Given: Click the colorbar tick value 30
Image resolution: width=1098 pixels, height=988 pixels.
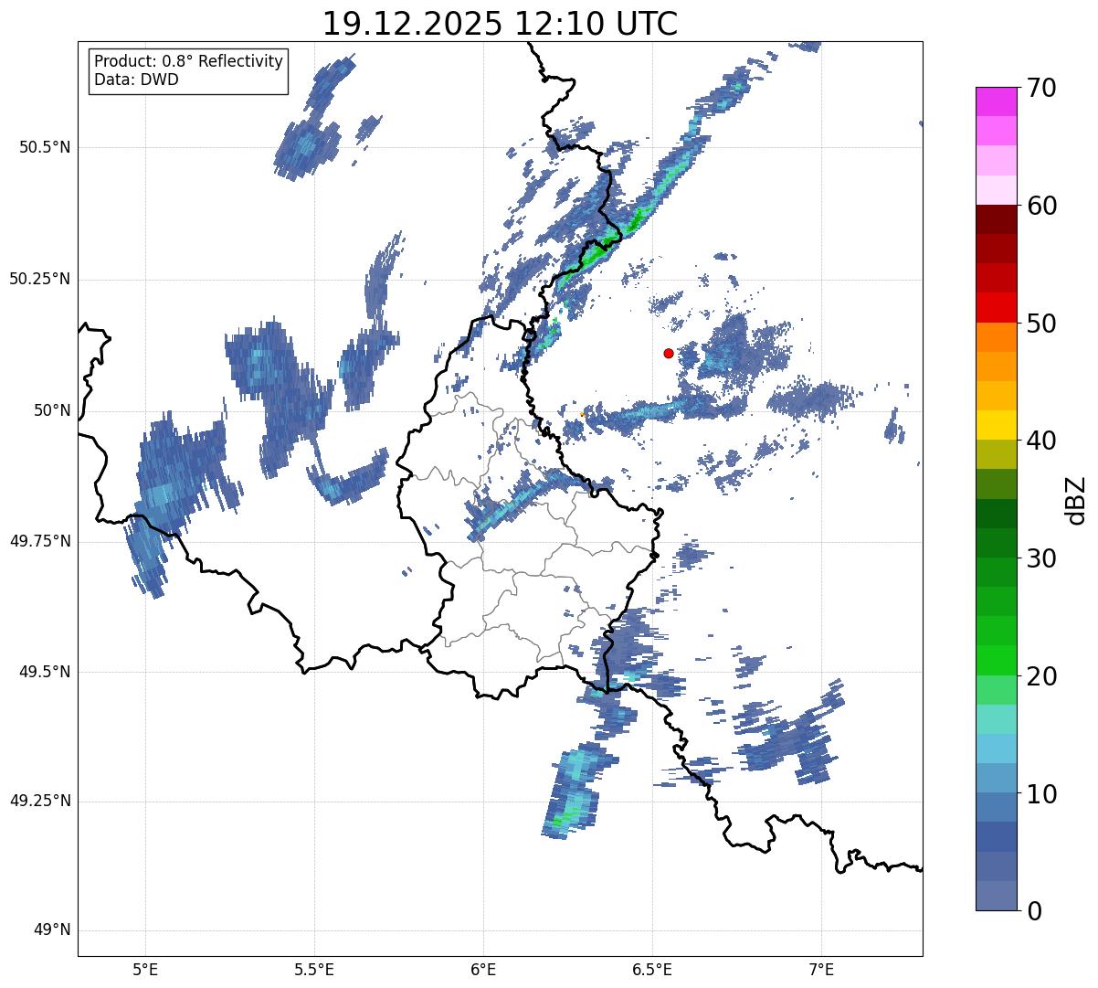Looking at the screenshot, I should pyautogui.click(x=1041, y=558).
